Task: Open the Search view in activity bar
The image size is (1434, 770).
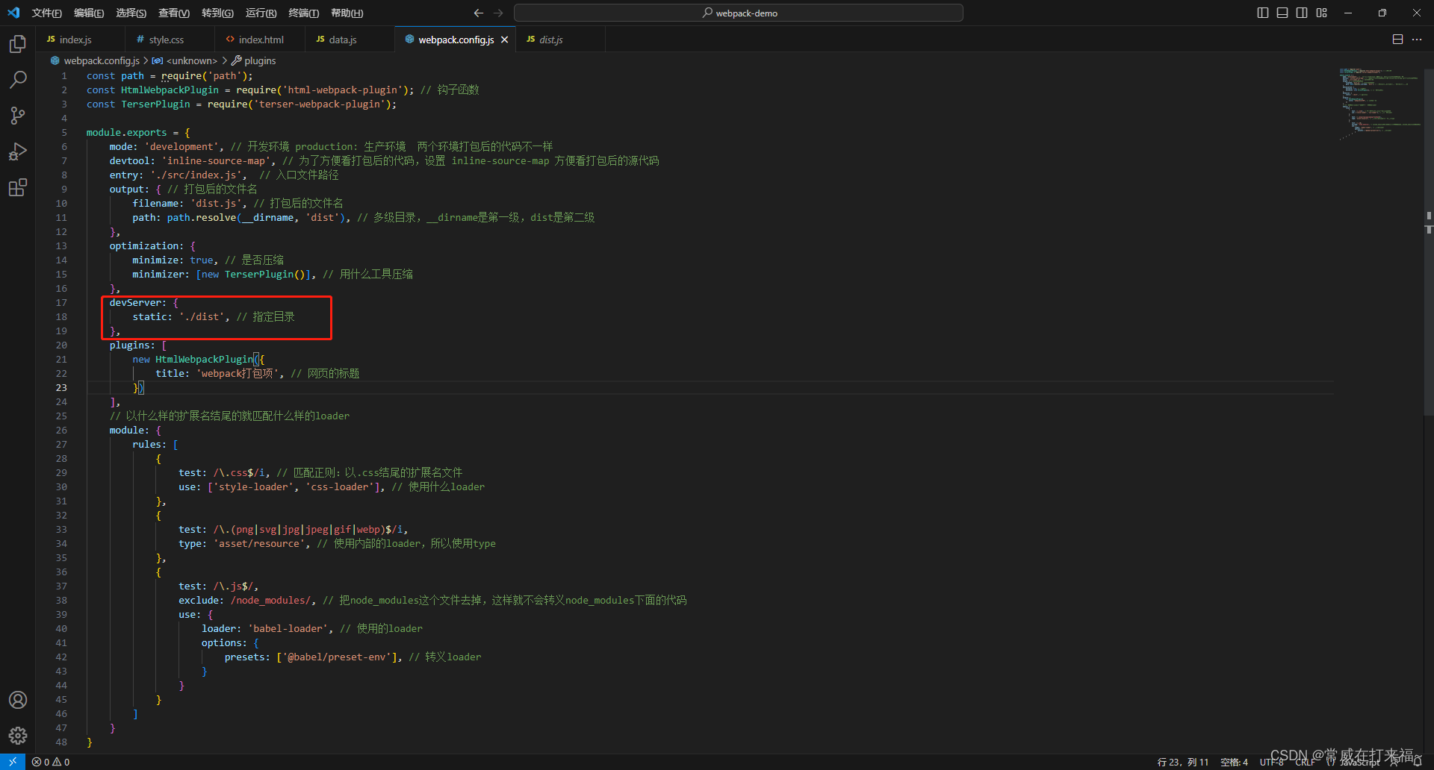Action: (x=18, y=79)
